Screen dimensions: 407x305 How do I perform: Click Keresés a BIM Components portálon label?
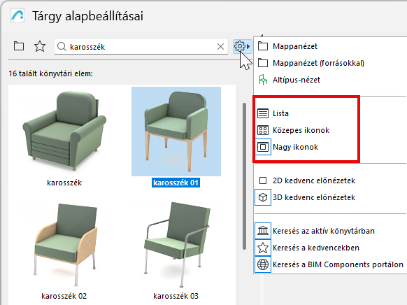click(338, 264)
